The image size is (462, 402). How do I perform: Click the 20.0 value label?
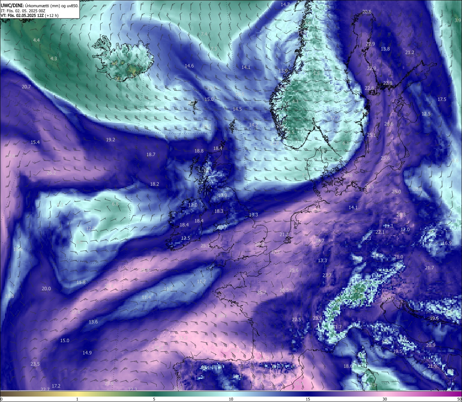[46, 288]
